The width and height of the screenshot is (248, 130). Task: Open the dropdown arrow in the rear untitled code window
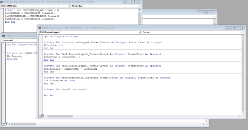[x=213, y=16]
